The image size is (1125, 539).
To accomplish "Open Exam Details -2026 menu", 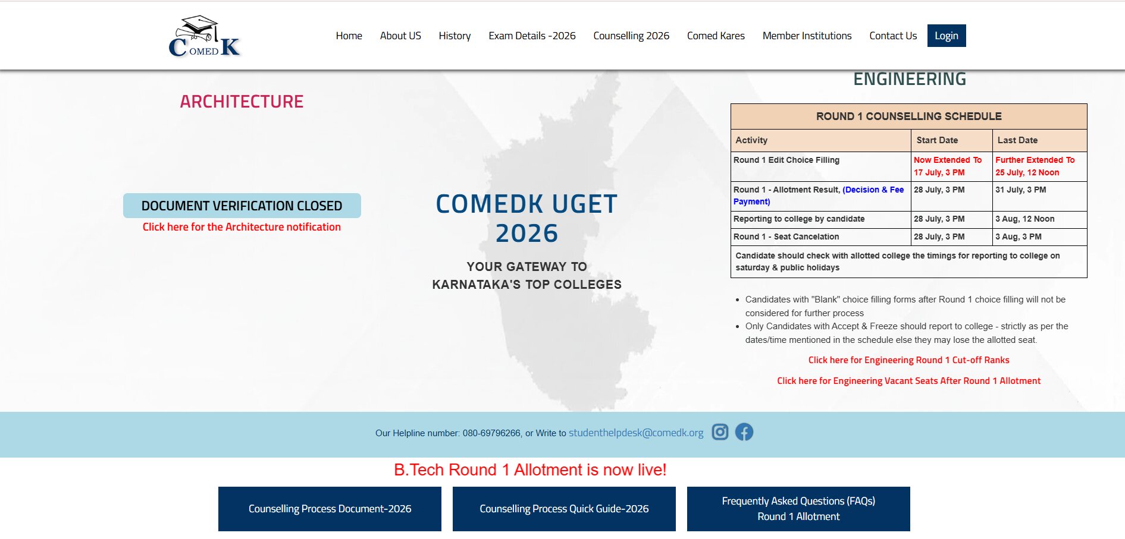I will pyautogui.click(x=532, y=36).
